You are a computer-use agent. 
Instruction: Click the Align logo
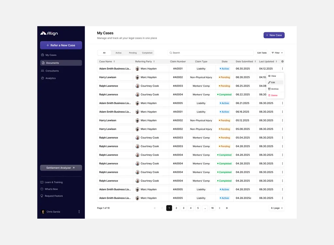tap(49, 33)
